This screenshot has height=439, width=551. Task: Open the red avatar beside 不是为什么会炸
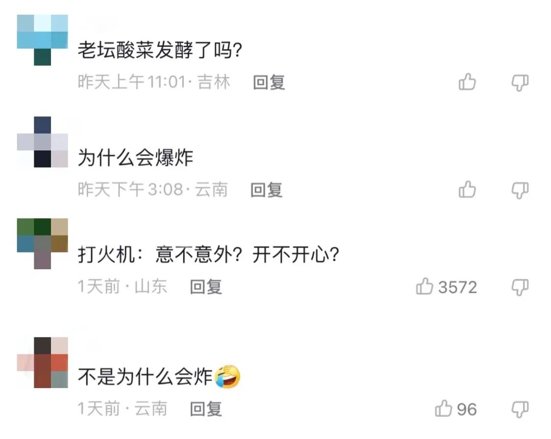click(x=42, y=363)
